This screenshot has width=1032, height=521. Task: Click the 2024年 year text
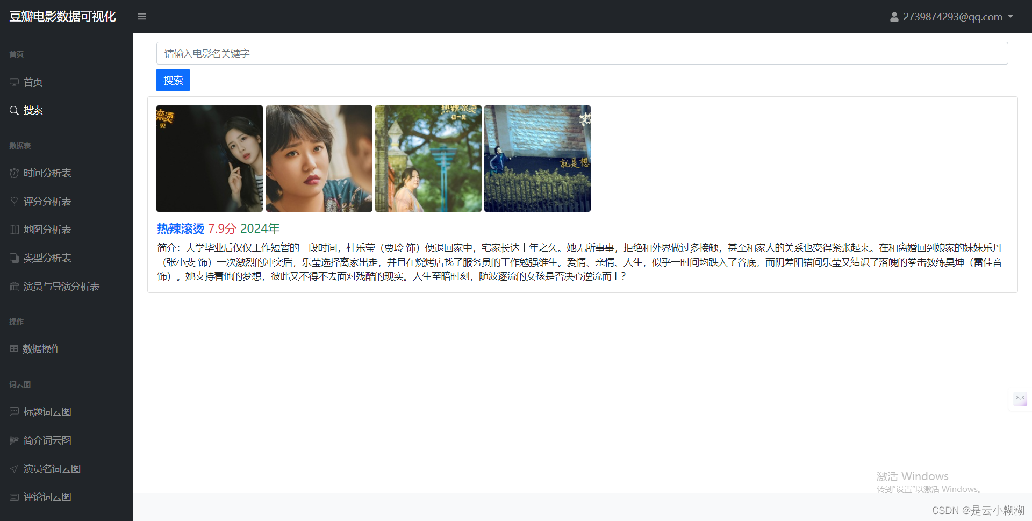pos(260,229)
